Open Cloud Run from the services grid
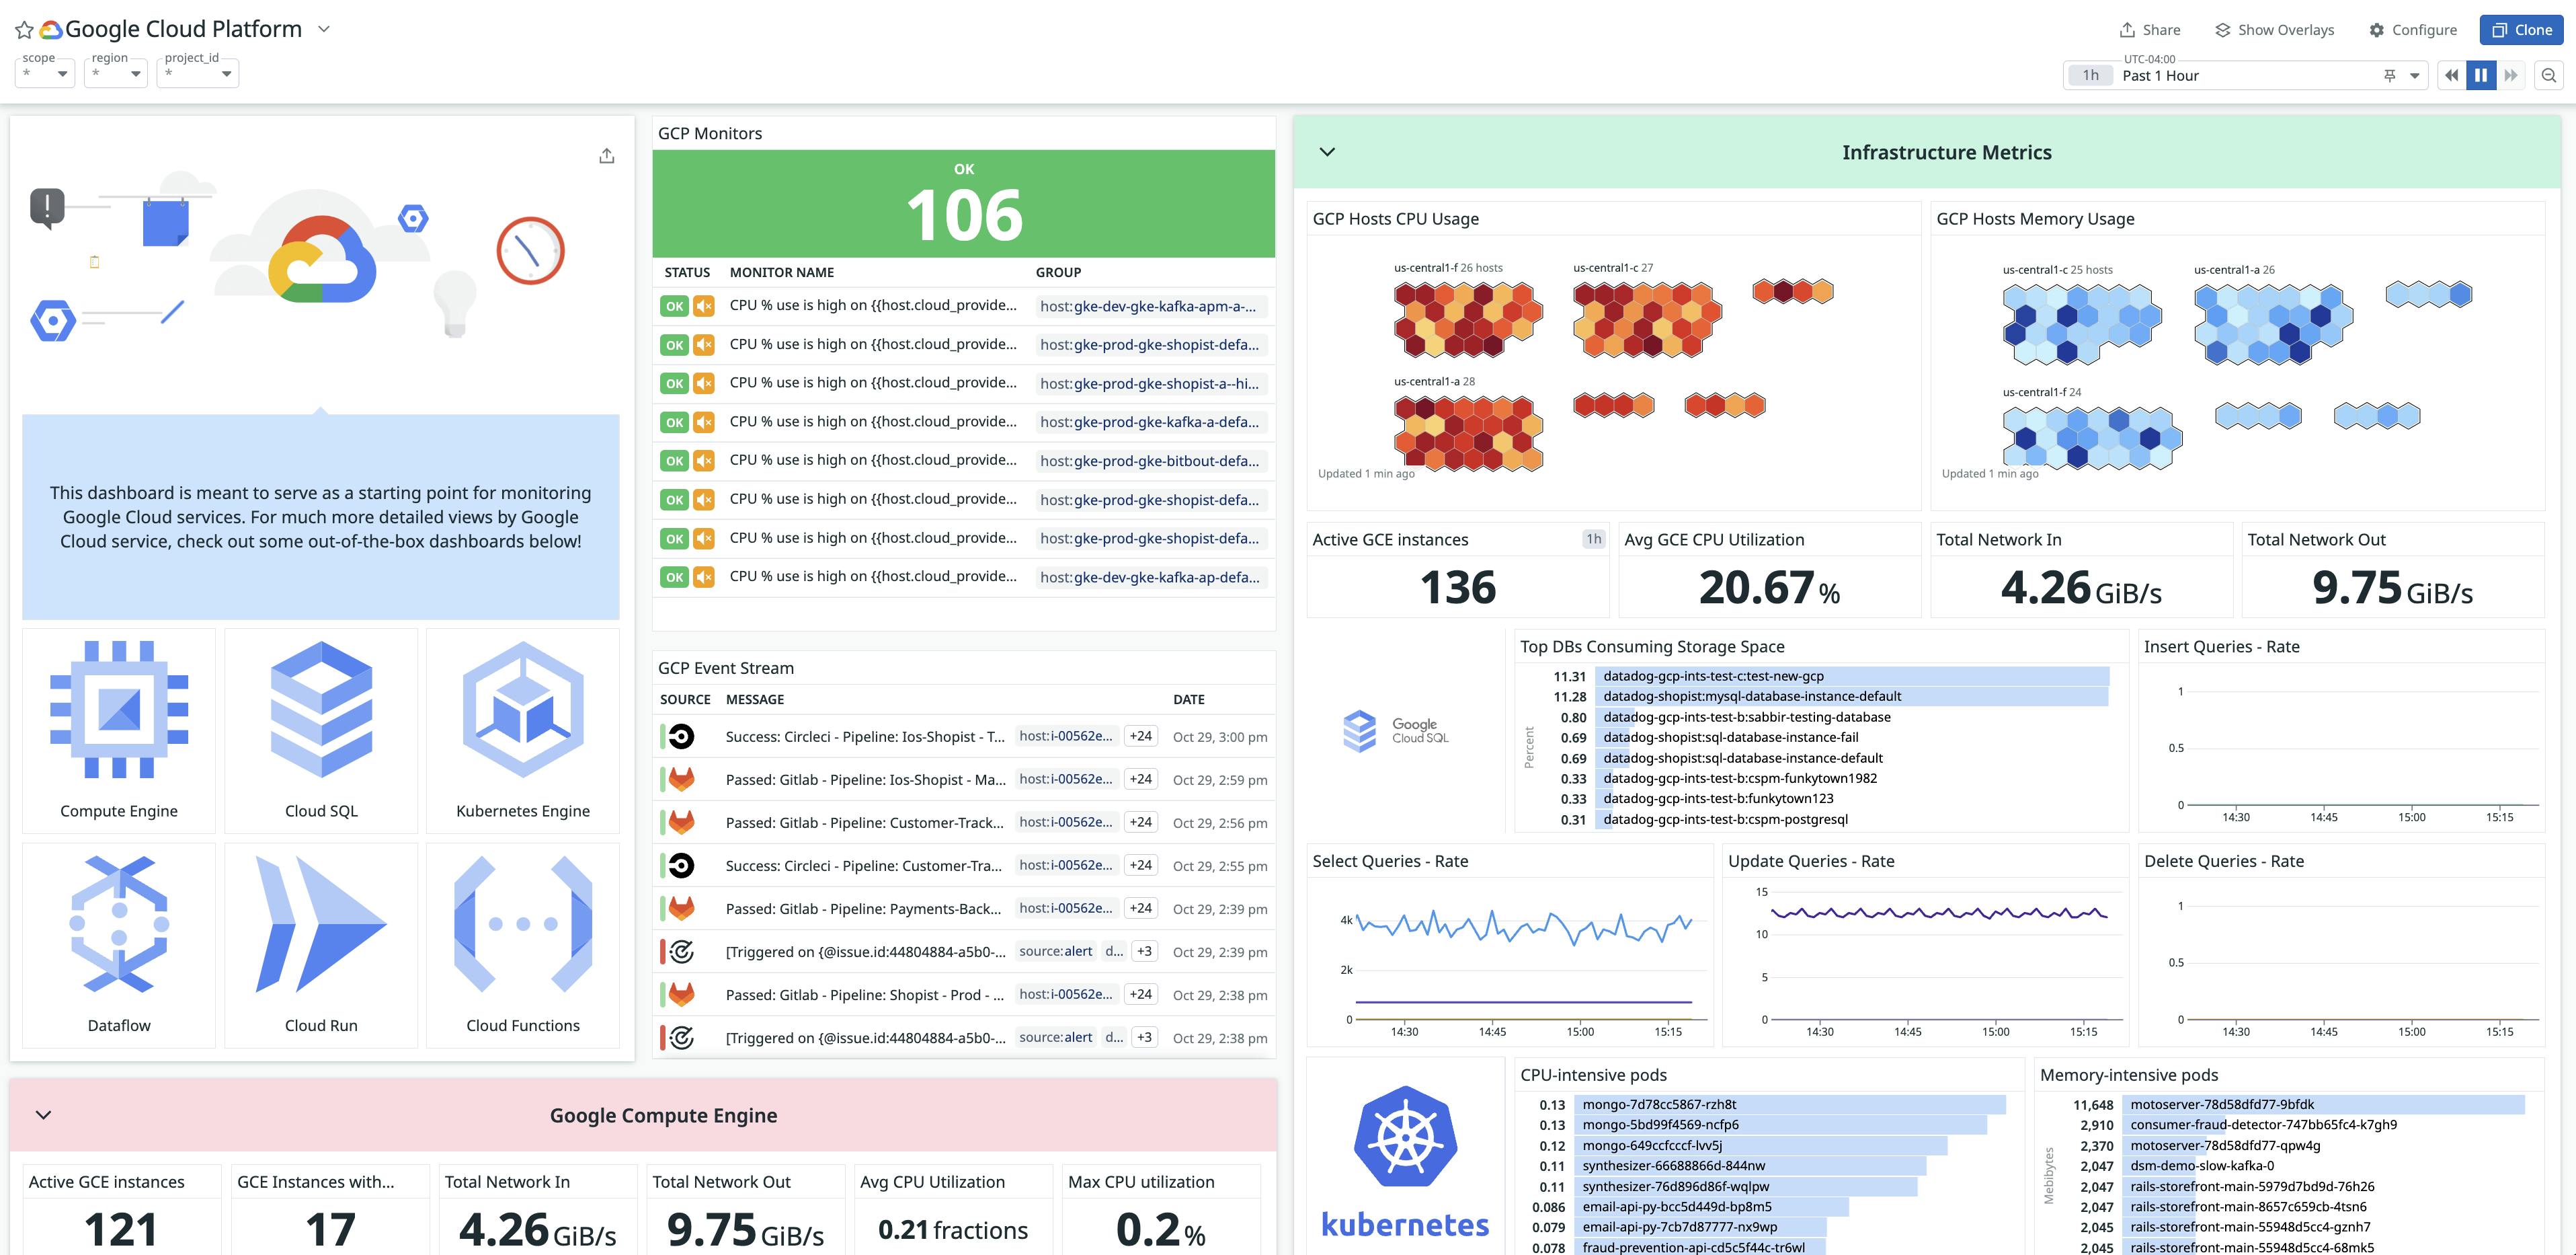The width and height of the screenshot is (2576, 1255). click(320, 923)
